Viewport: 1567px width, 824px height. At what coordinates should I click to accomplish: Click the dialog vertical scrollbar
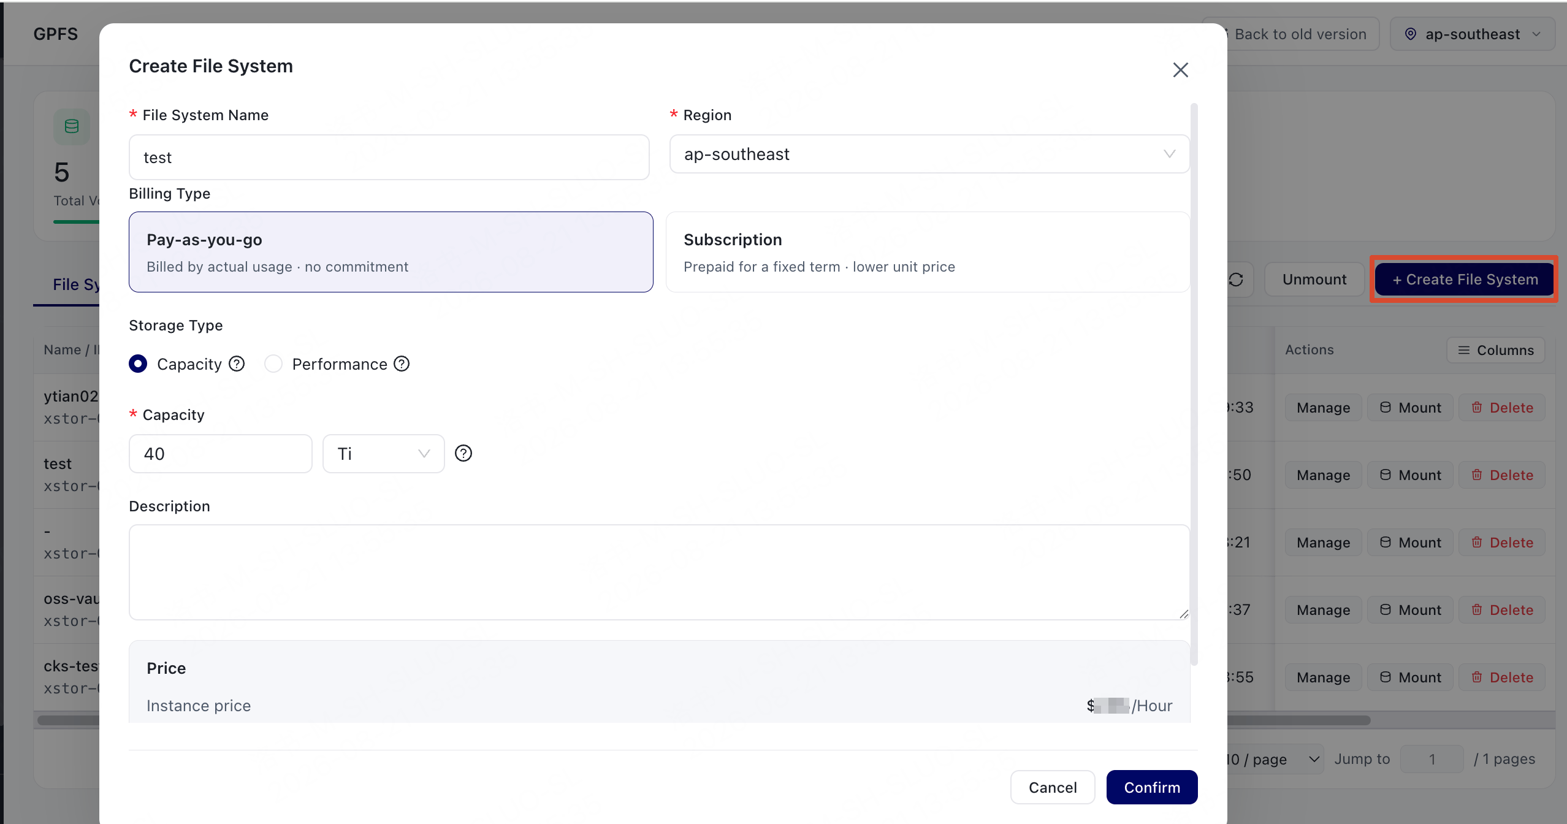[1194, 384]
